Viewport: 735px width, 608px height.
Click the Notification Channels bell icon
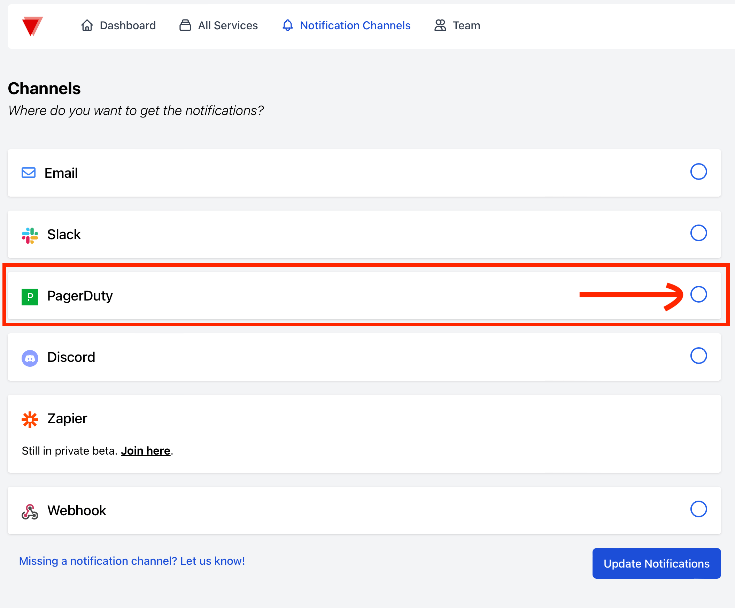click(x=288, y=25)
